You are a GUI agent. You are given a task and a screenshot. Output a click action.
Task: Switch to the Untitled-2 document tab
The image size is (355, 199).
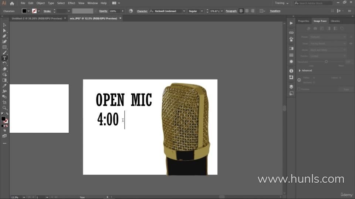pos(37,18)
